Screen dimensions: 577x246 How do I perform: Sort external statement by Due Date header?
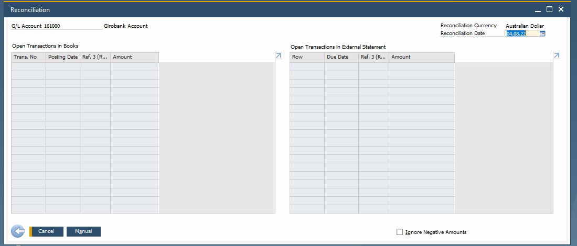pyautogui.click(x=341, y=57)
